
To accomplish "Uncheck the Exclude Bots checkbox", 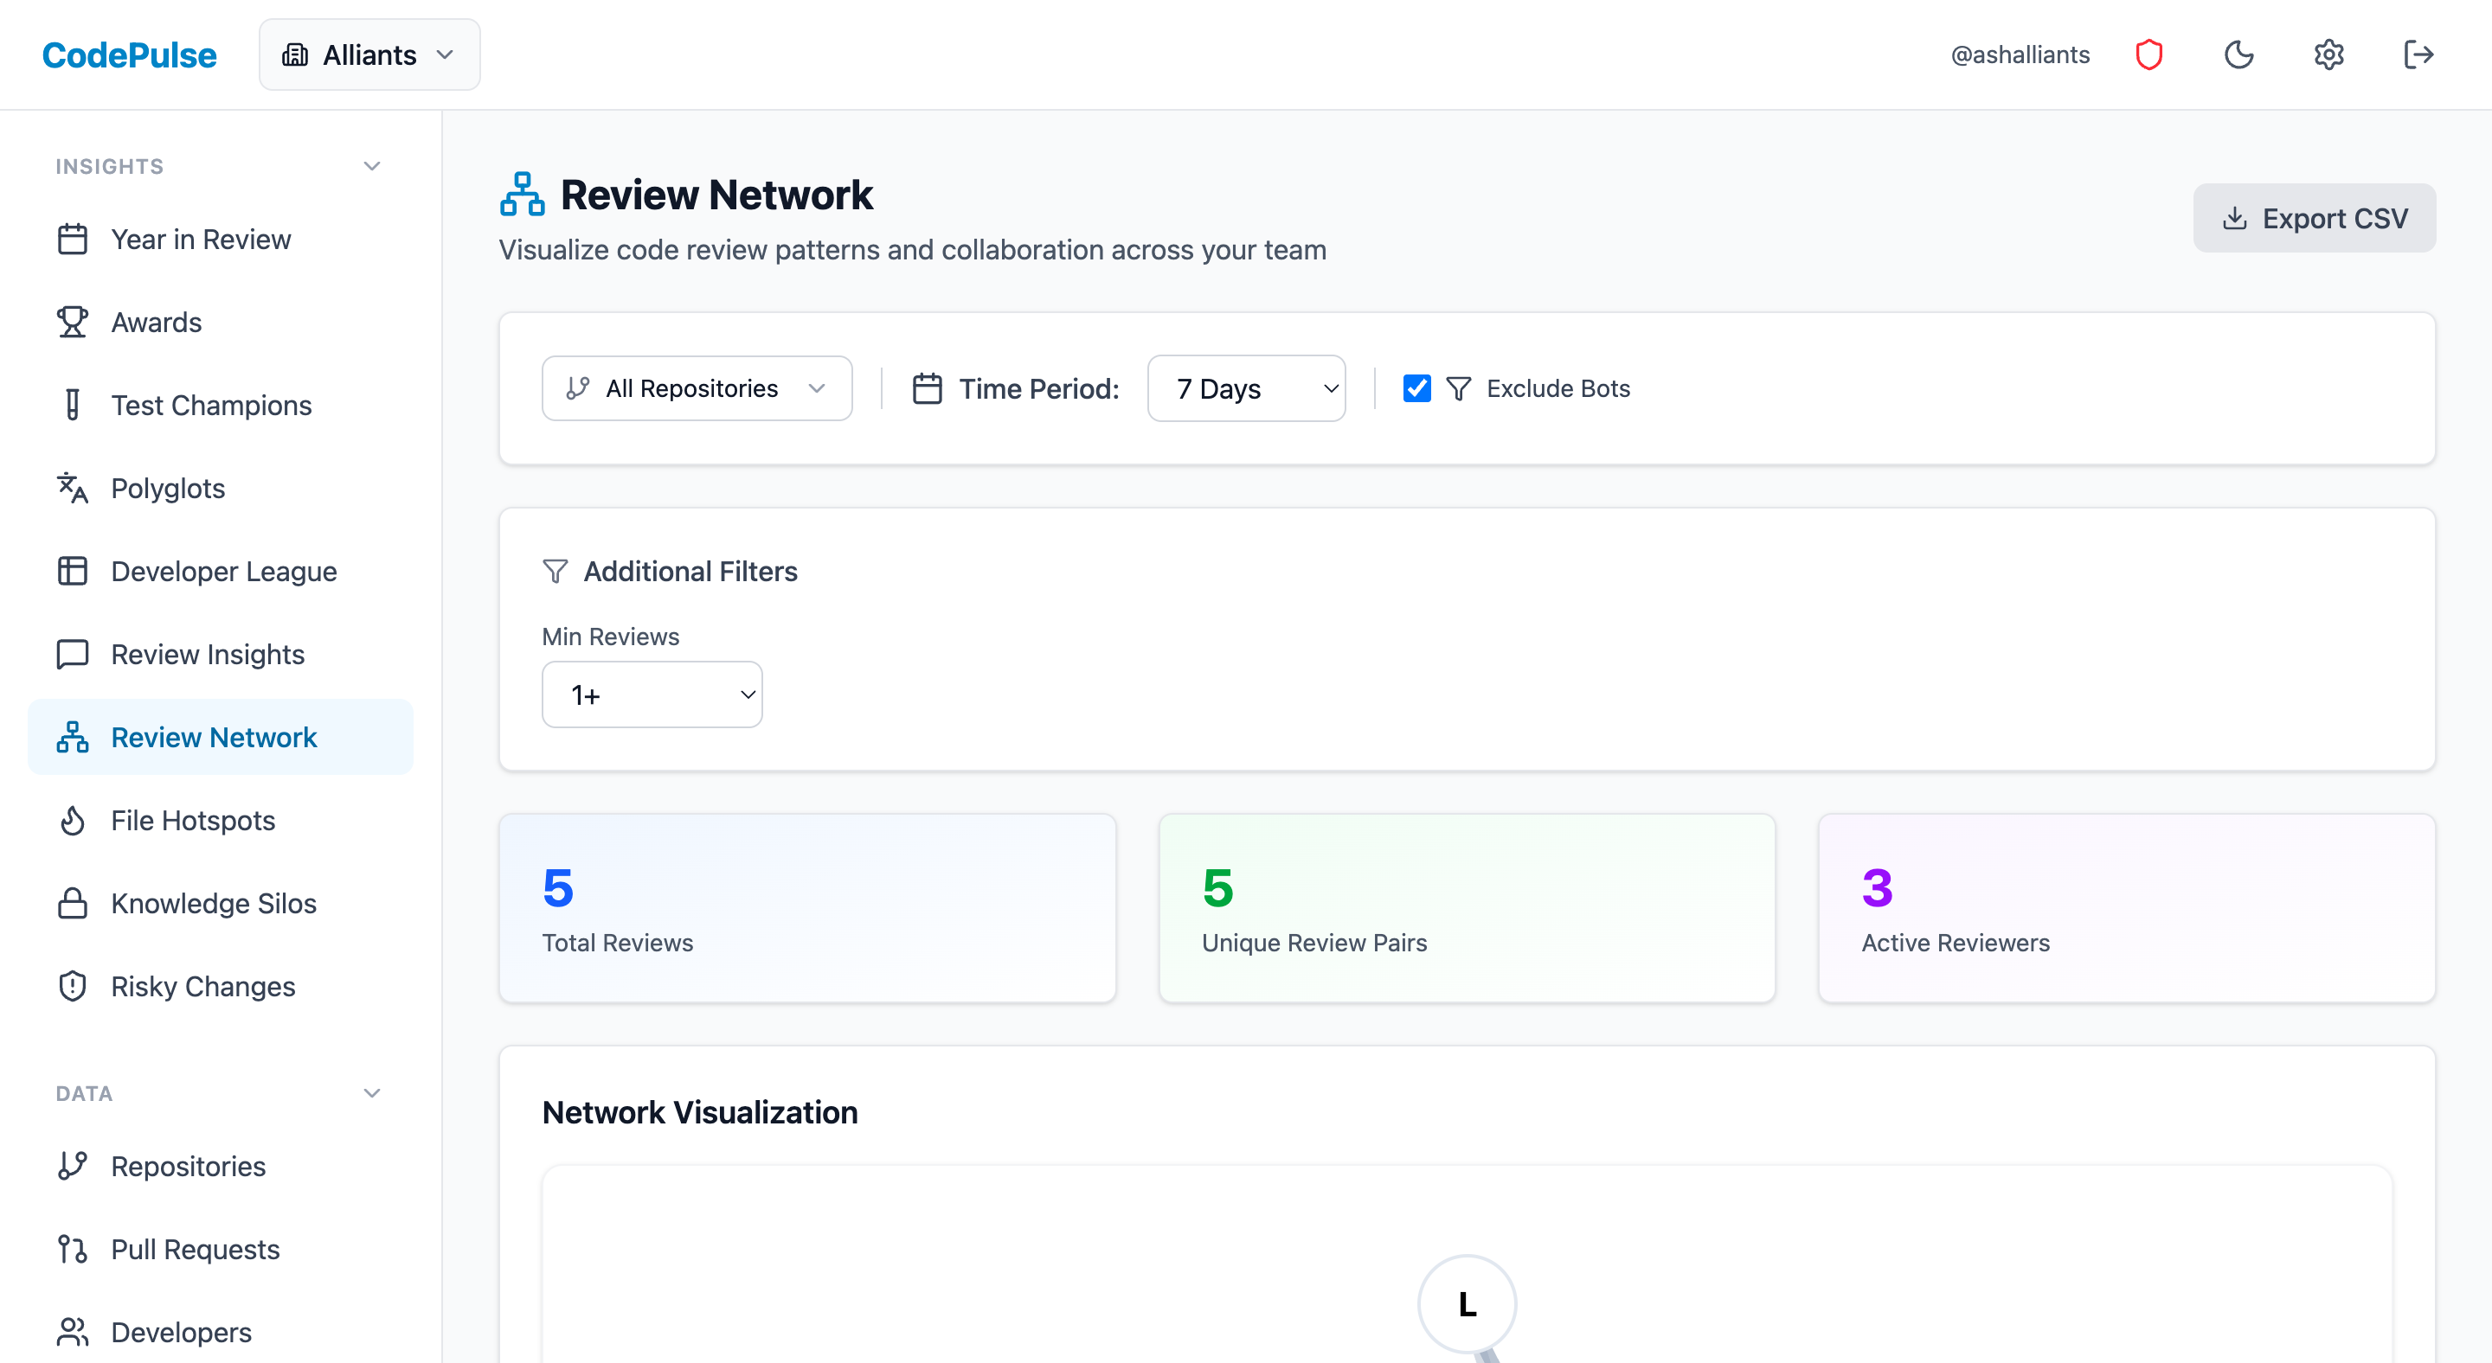I will point(1416,387).
